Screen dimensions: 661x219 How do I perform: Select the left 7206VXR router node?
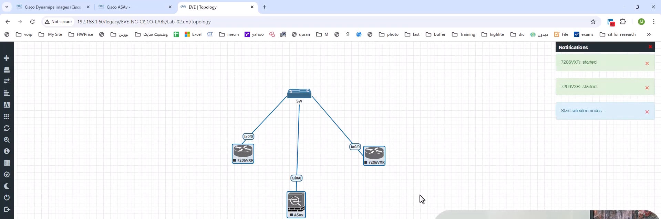pyautogui.click(x=243, y=153)
